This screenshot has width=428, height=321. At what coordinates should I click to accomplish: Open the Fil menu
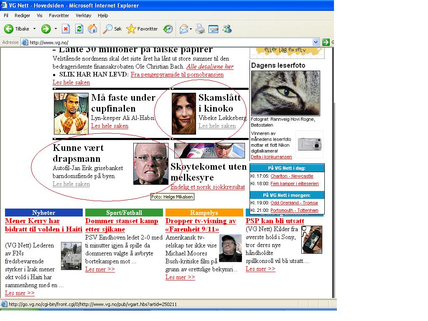click(6, 15)
